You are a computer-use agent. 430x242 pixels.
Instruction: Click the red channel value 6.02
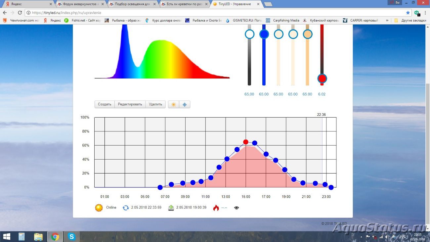tap(322, 94)
